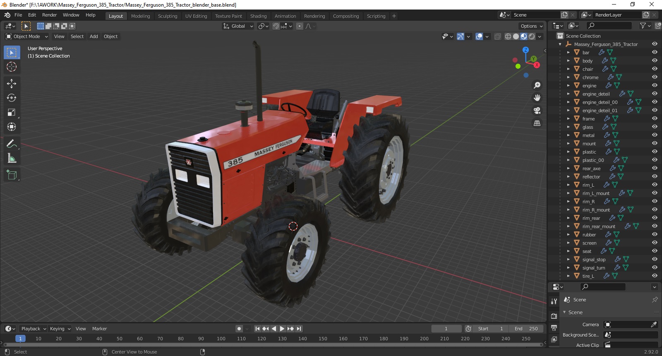
Task: Hide the body object in outliner
Action: pos(655,61)
